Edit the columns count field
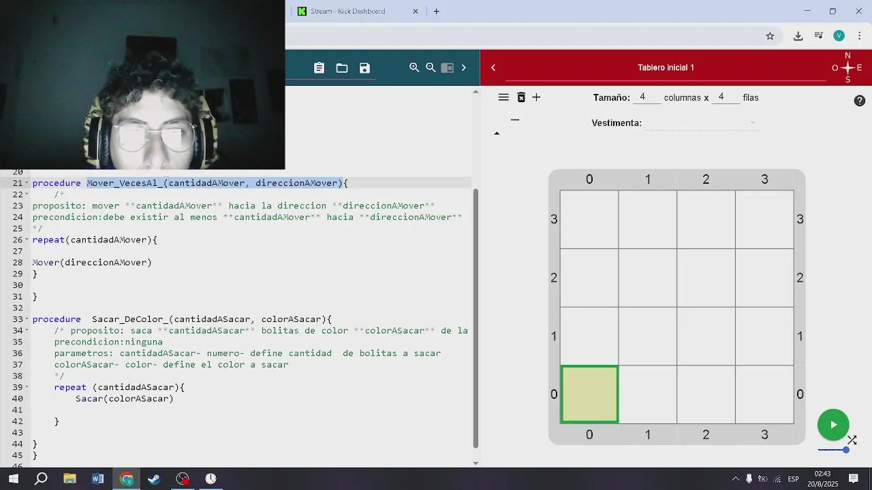The image size is (872, 490). (647, 97)
